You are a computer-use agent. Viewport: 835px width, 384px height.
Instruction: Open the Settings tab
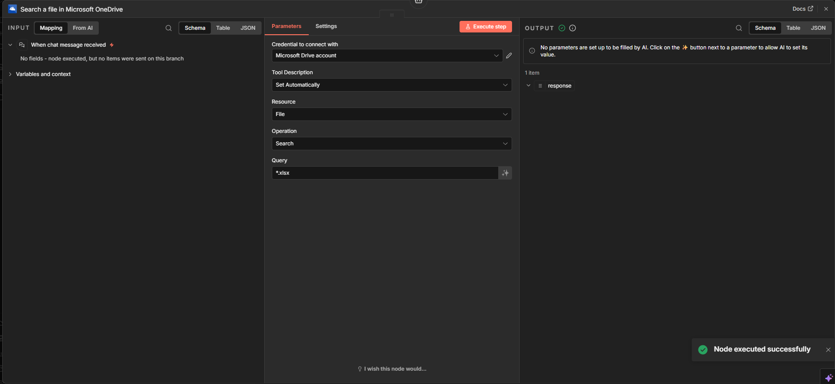[x=326, y=26]
